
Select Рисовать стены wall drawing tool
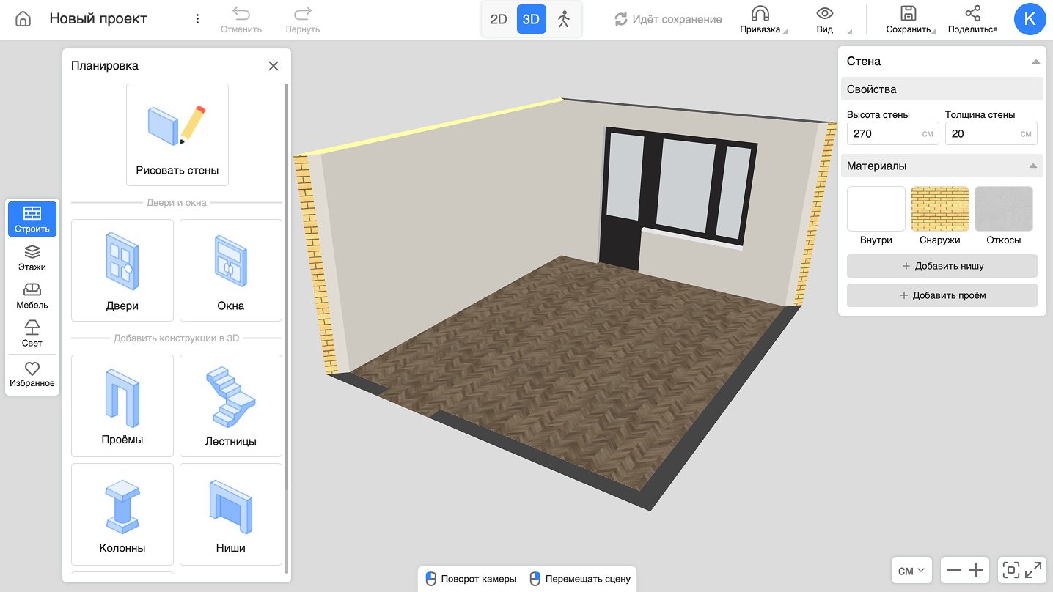pyautogui.click(x=177, y=135)
